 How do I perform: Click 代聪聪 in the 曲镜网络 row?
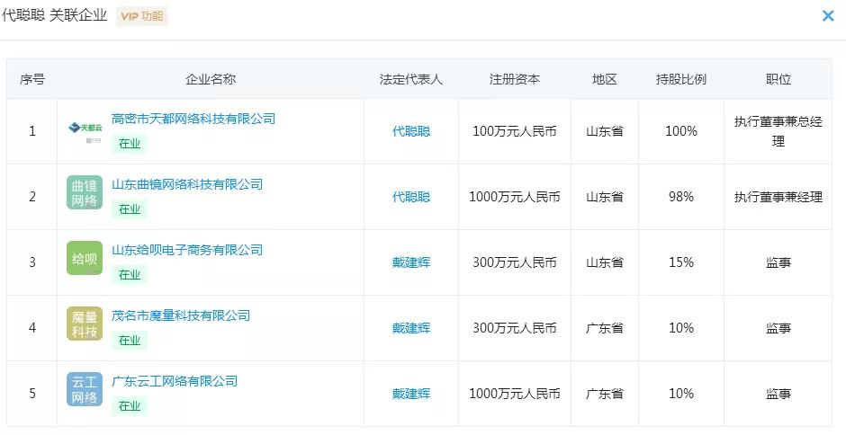411,198
